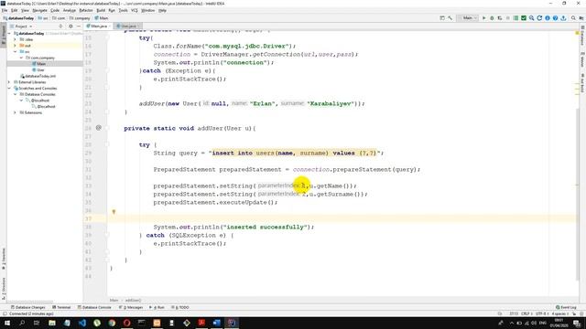The height and width of the screenshot is (329, 586).
Task: Open the Event Log
Action: (x=566, y=307)
